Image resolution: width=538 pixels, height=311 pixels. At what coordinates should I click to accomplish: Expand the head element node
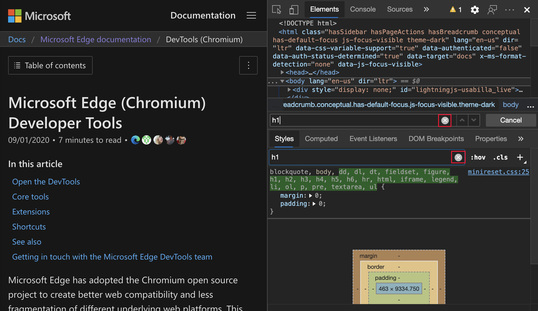(282, 72)
